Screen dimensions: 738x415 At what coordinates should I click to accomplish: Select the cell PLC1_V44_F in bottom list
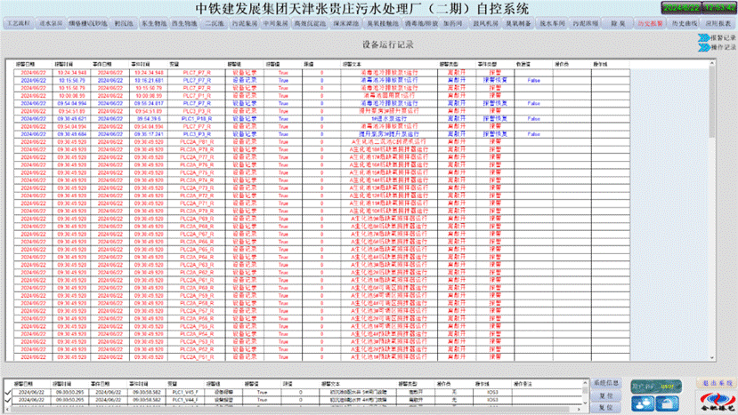185,400
